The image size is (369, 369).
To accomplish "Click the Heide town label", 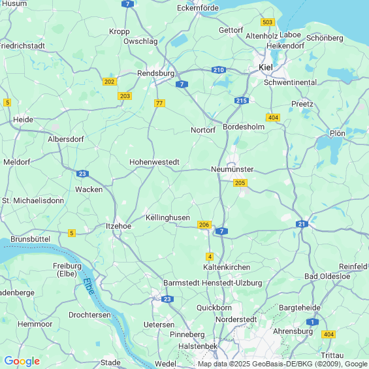I will (x=23, y=120).
